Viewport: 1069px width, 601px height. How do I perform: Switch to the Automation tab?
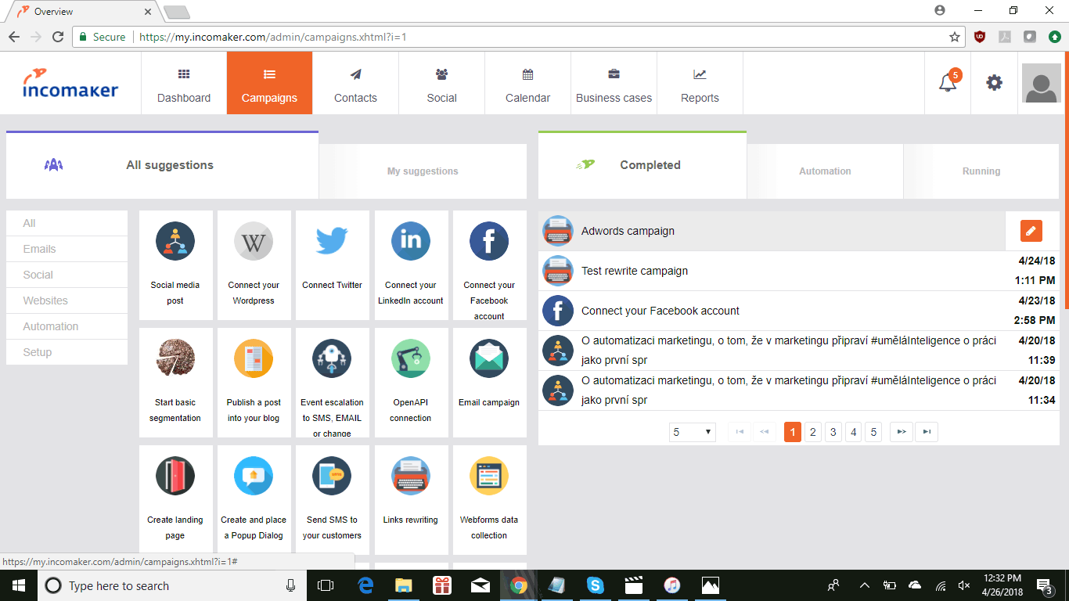[825, 171]
